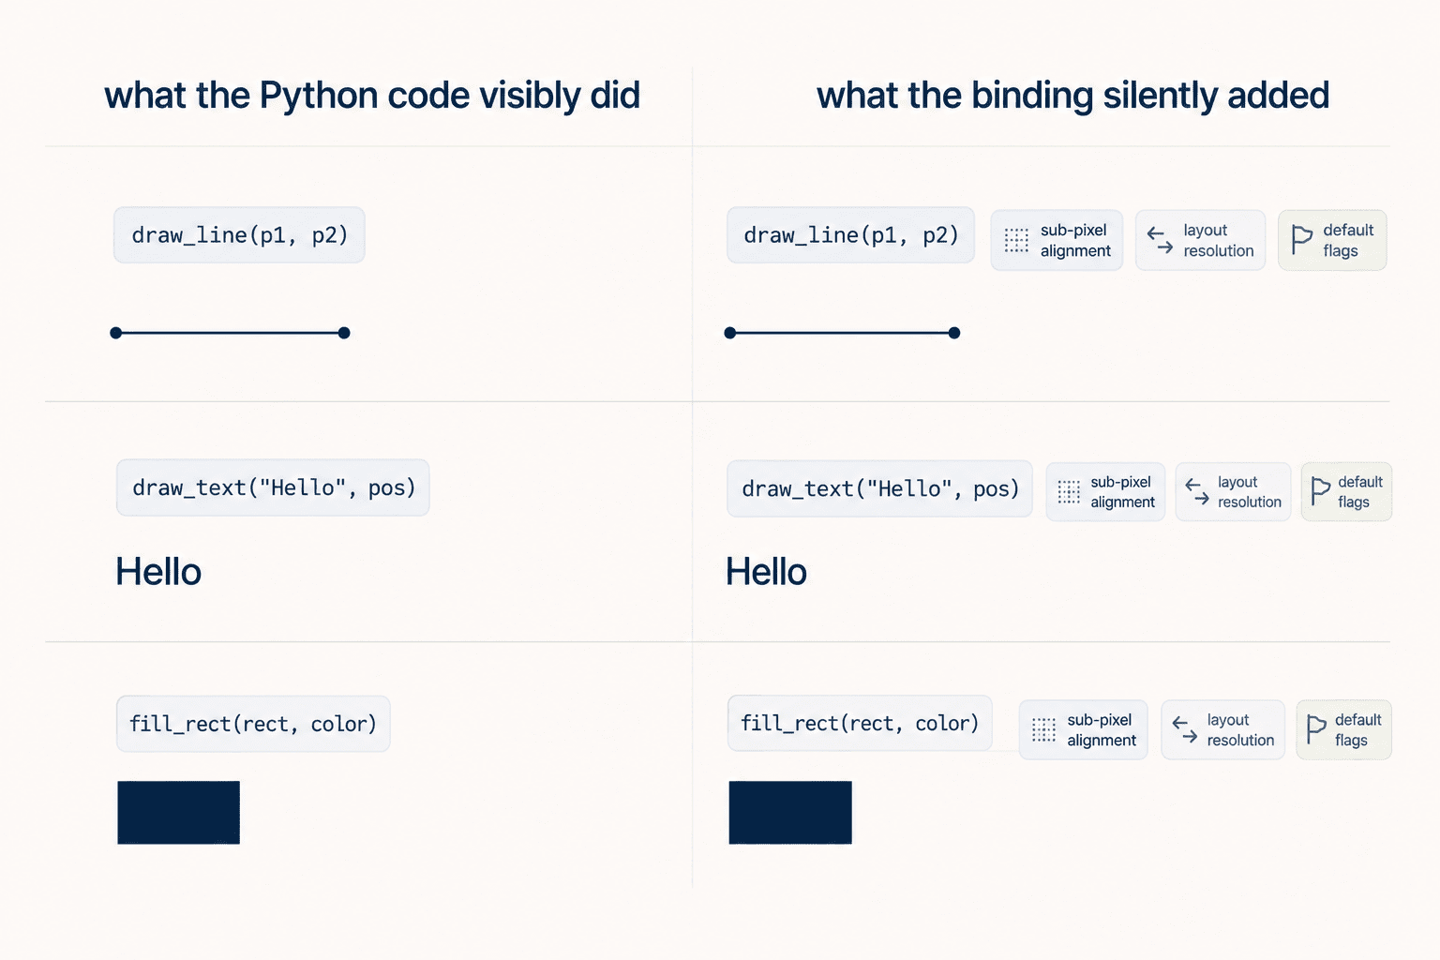Click the layout resolution arrows icon in draw_text row
The image size is (1440, 960).
click(x=1197, y=491)
